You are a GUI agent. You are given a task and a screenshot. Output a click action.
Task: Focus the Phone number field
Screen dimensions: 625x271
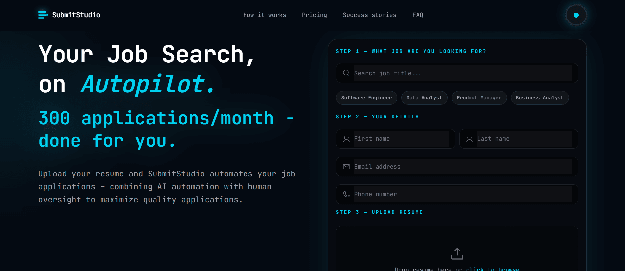click(x=457, y=194)
